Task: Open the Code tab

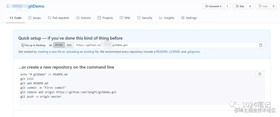Action: pos(16,18)
